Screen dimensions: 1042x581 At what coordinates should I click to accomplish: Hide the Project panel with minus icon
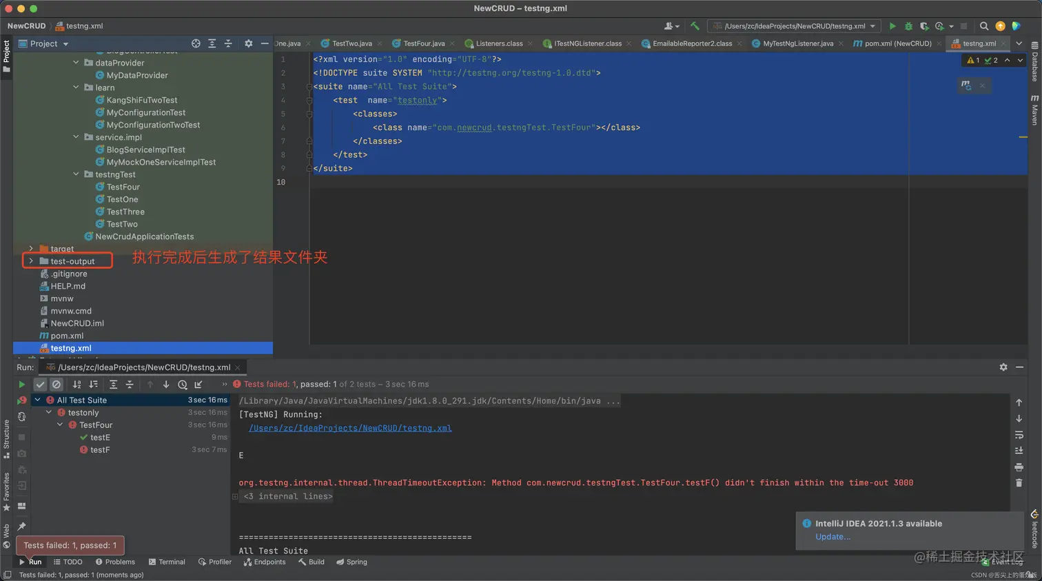point(265,43)
